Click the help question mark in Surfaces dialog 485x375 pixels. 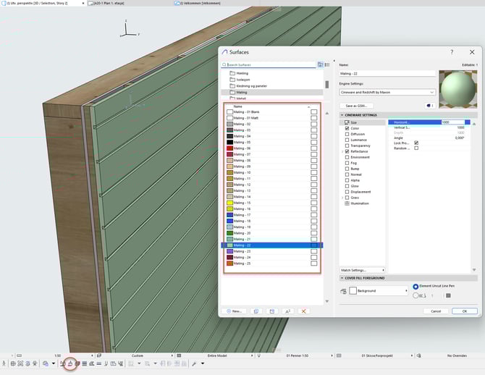pos(452,52)
